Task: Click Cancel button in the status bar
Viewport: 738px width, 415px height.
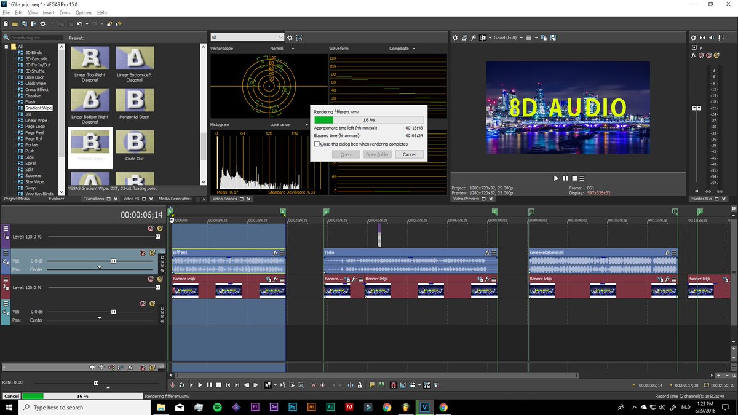Action: pos(12,397)
